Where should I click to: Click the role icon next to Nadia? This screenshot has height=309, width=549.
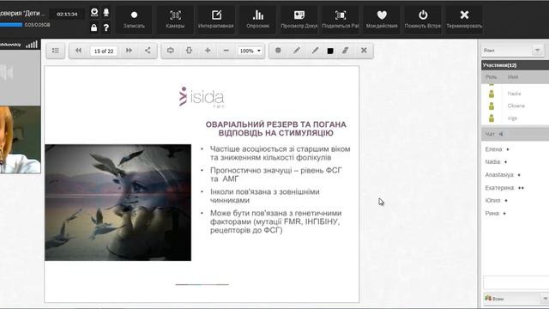(492, 94)
